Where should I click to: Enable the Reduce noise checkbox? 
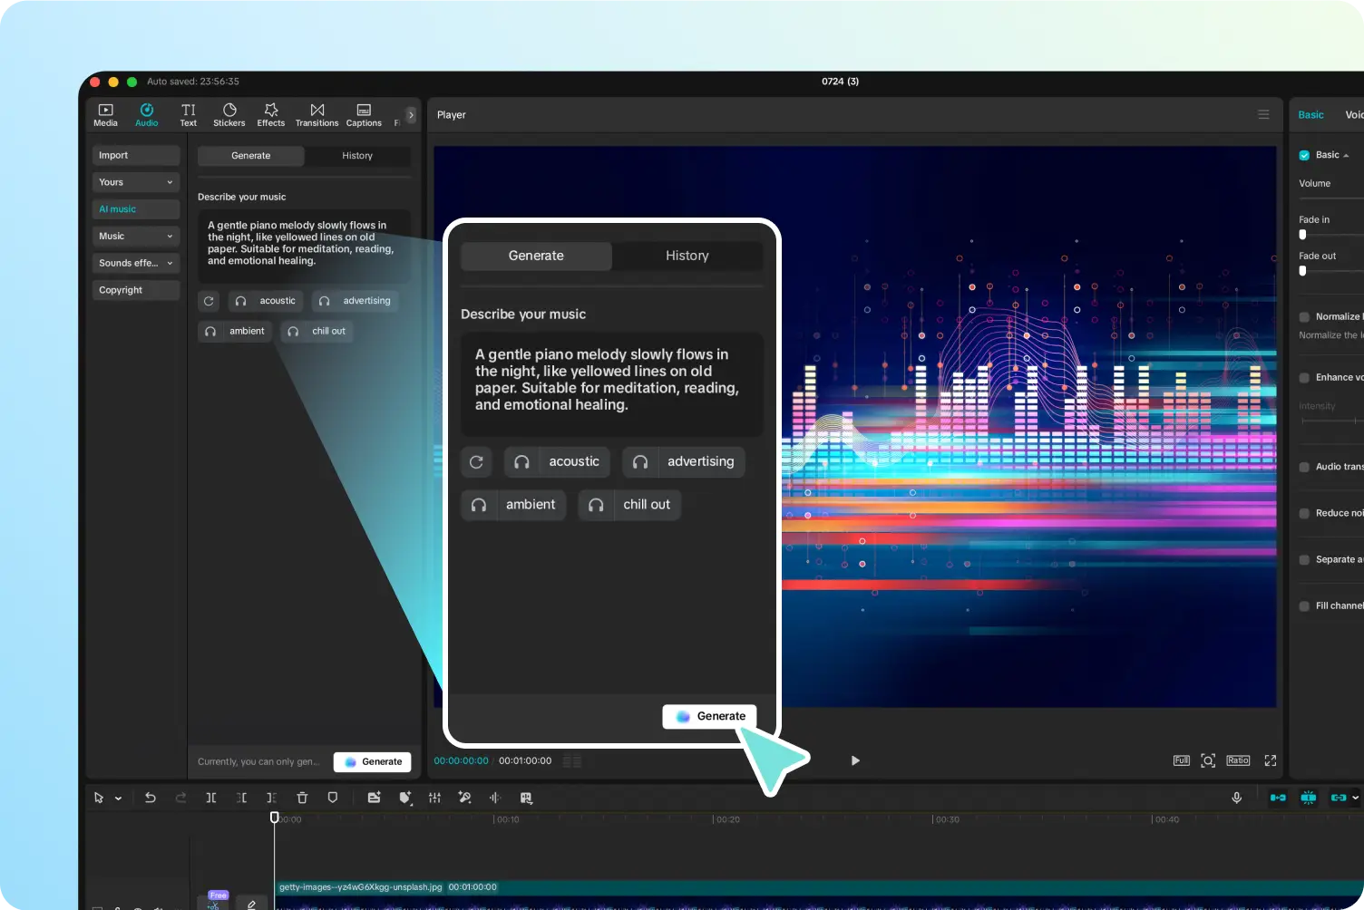pyautogui.click(x=1304, y=513)
